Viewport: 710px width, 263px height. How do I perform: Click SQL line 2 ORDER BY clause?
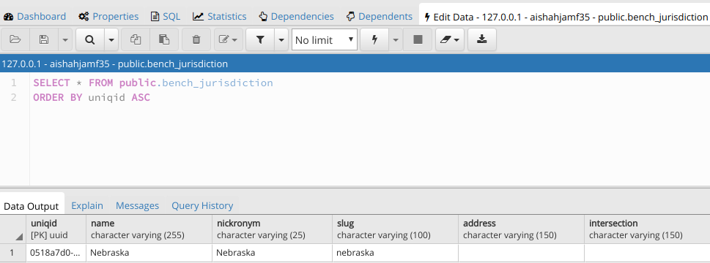pos(92,97)
